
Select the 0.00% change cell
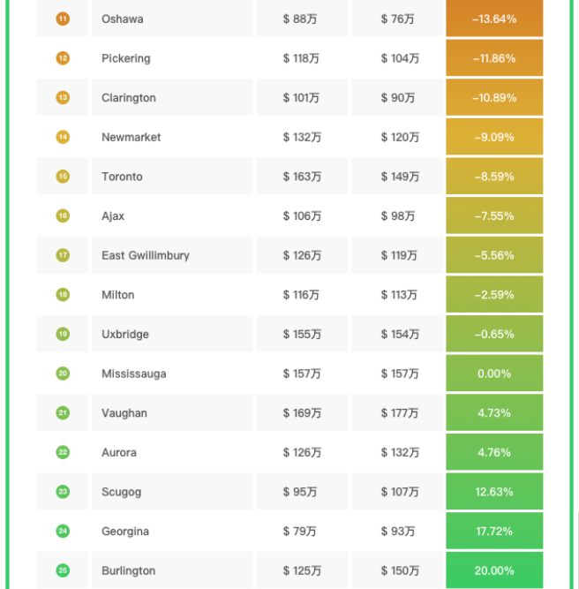(x=494, y=374)
